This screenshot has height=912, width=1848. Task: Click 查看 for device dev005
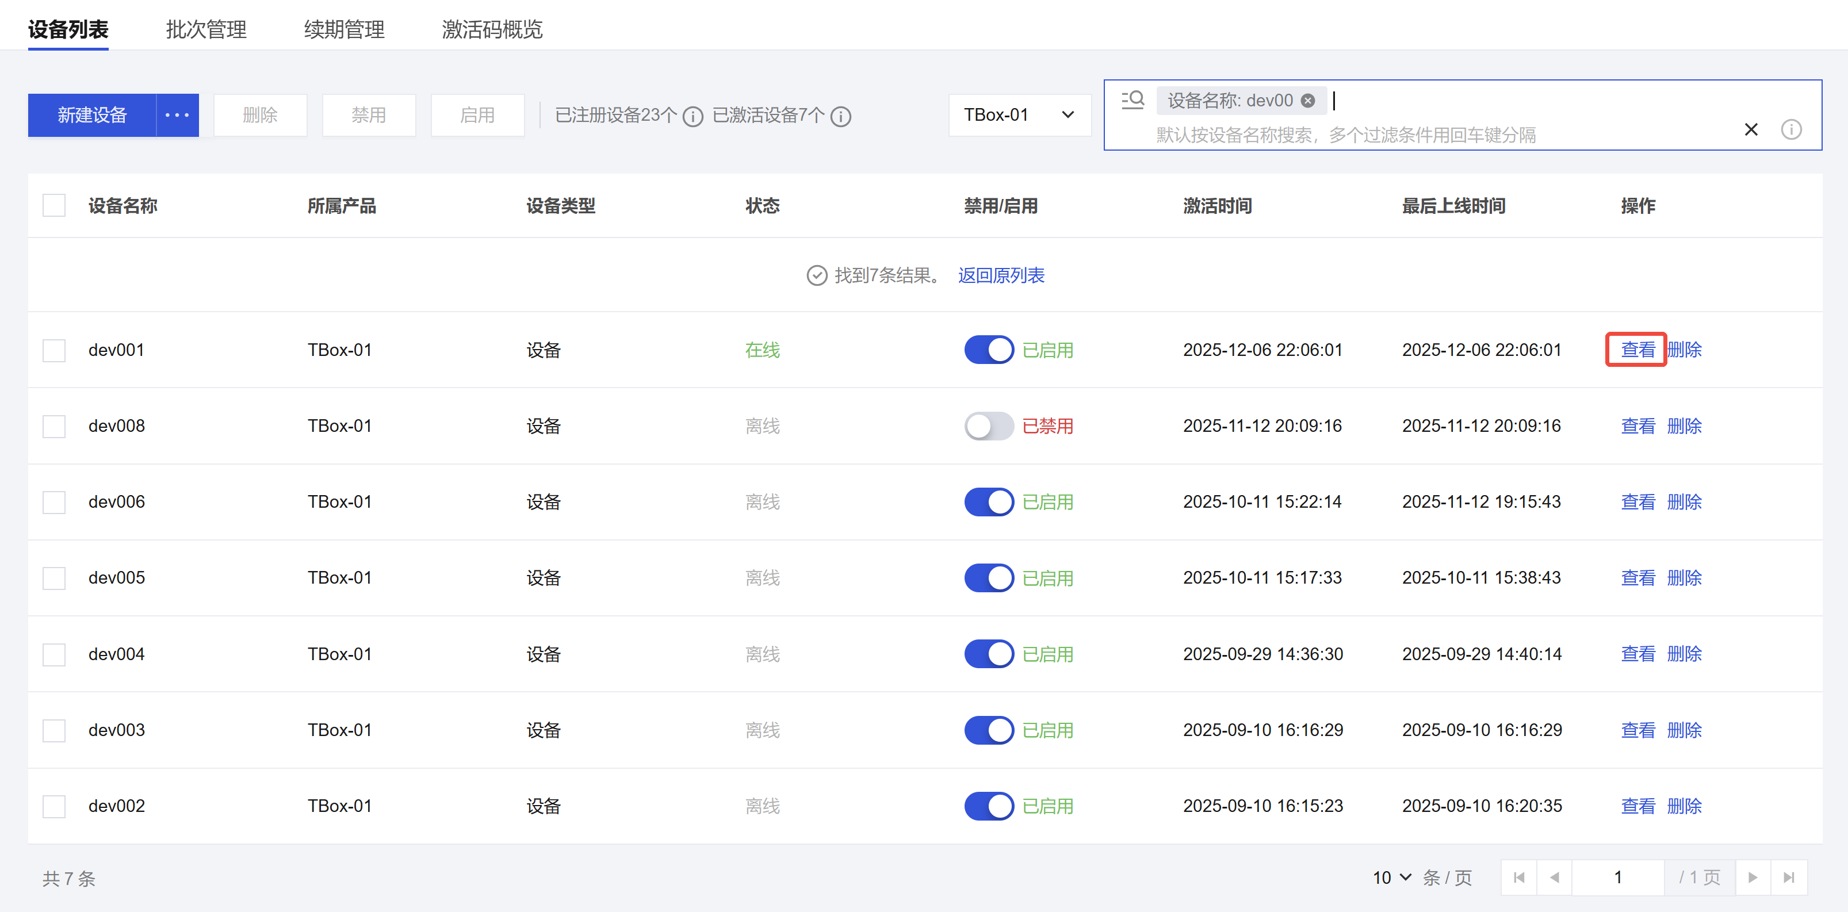(1638, 578)
